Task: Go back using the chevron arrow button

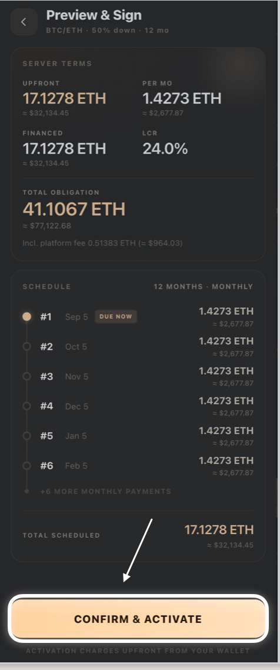Action: click(24, 22)
